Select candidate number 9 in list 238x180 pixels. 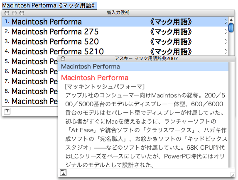coord(30,101)
